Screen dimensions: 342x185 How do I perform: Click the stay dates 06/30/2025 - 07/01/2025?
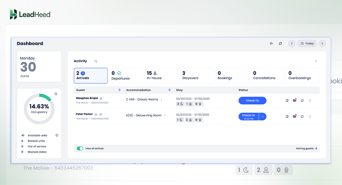[193, 114]
